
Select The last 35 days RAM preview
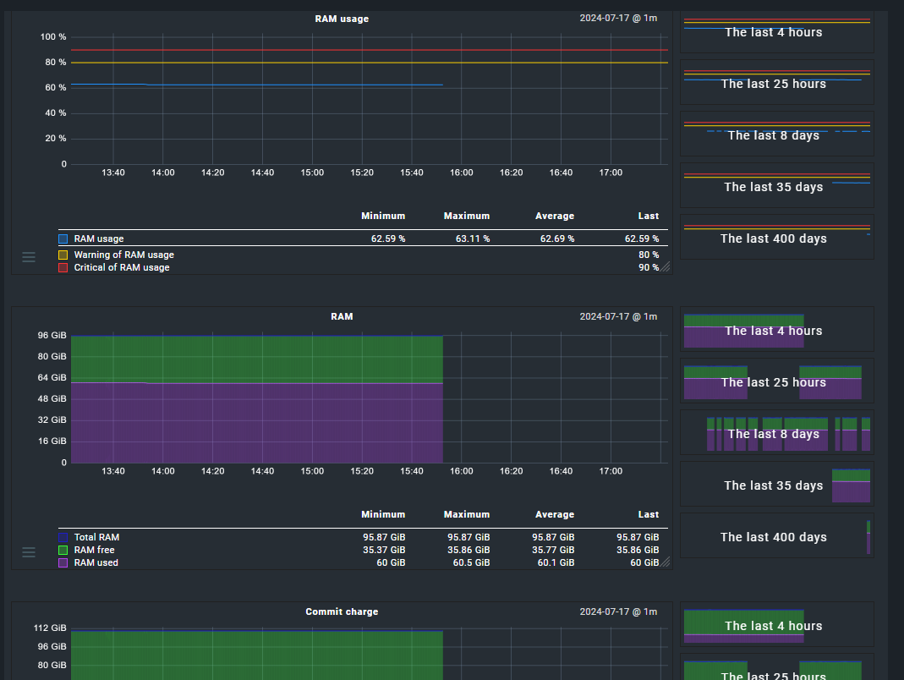pos(773,485)
